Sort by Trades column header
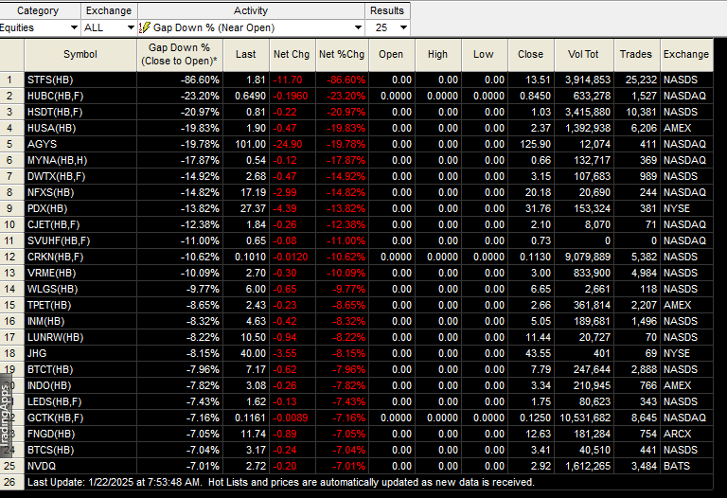The width and height of the screenshot is (727, 498). point(636,55)
